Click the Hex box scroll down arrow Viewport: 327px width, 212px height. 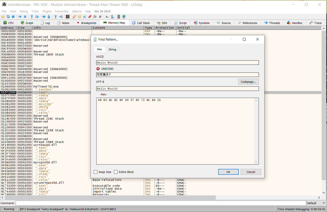[x=256, y=162]
